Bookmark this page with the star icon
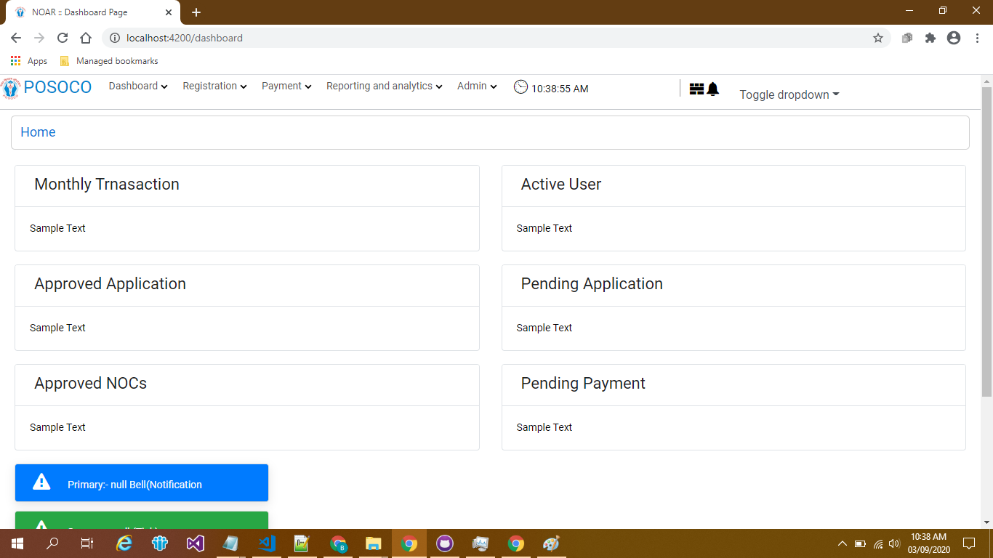This screenshot has height=558, width=993. [878, 38]
